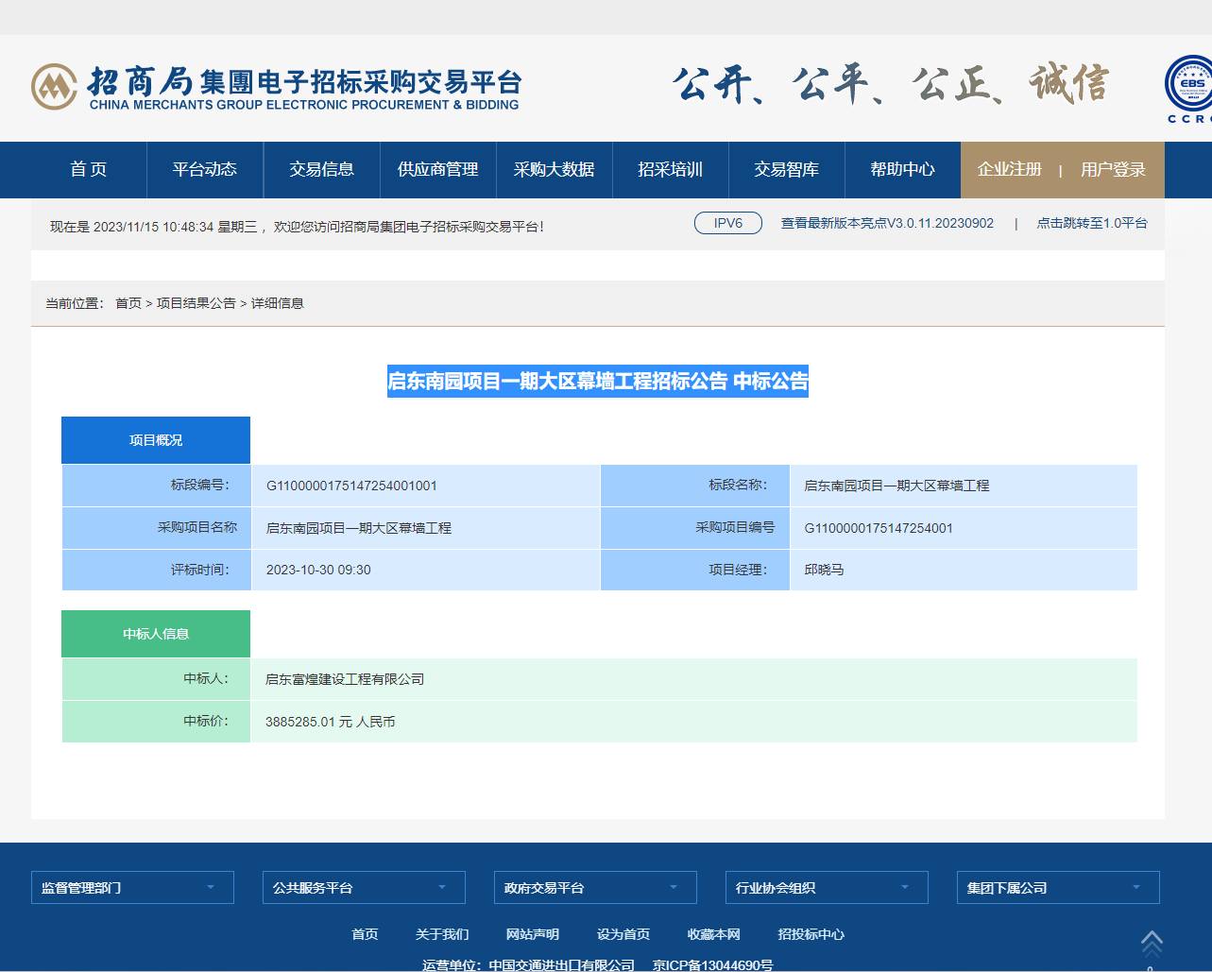1212x972 pixels.
Task: Expand the 集团下属公司 dropdown
Action: [x=1058, y=888]
